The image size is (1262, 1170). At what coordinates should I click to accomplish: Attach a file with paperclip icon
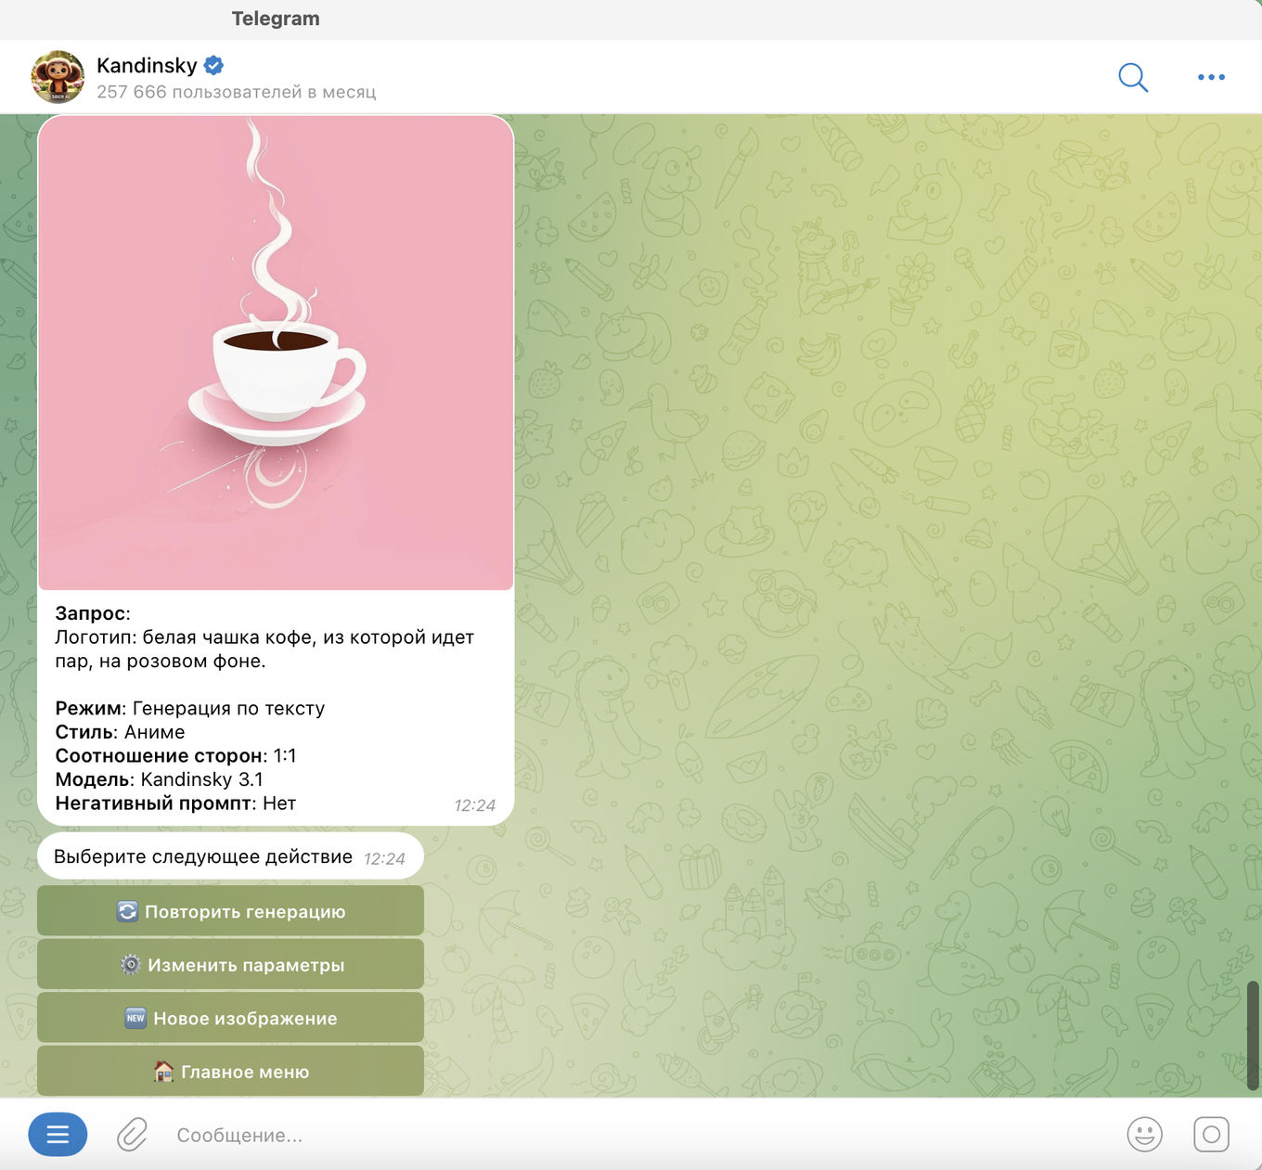tap(132, 1135)
